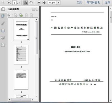Open thumbnail options menu dropdown
The width and height of the screenshot is (112, 103).
tap(10, 15)
